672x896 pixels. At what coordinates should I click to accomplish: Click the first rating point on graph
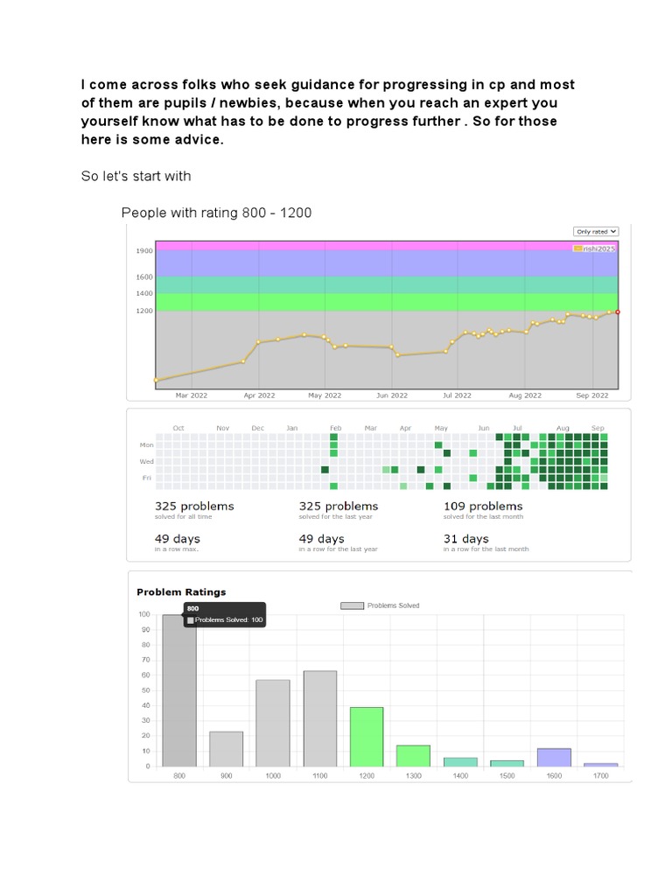click(x=156, y=380)
